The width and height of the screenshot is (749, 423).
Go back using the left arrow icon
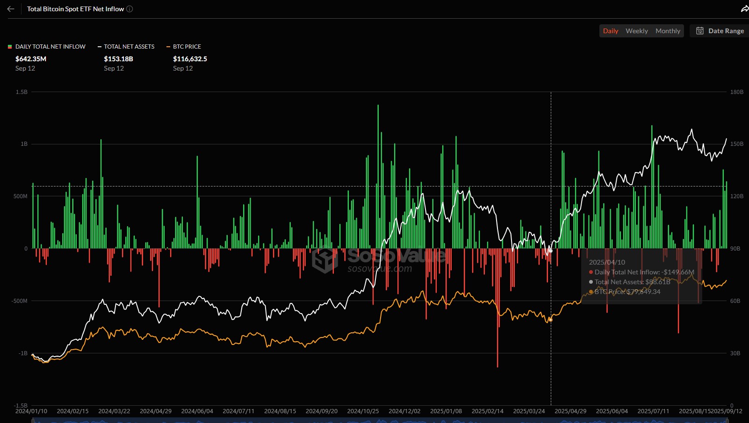tap(11, 9)
